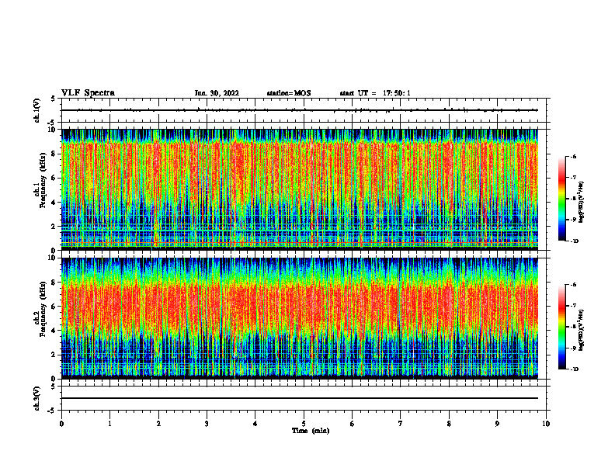The height and width of the screenshot is (475, 615).
Task: Click time axis tick label "1"
Action: [109, 424]
